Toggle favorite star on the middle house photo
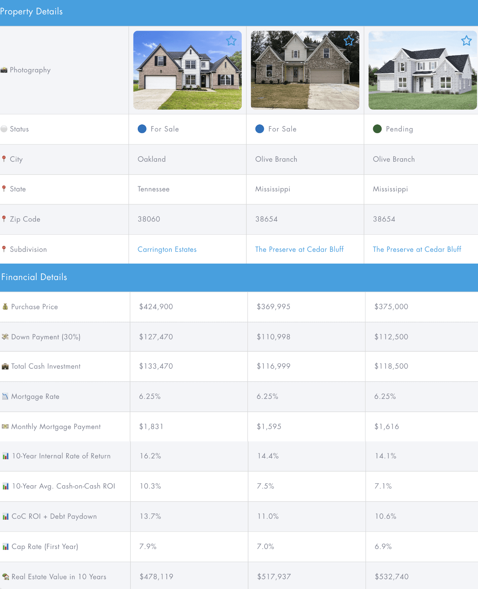This screenshot has height=589, width=478. tap(349, 41)
